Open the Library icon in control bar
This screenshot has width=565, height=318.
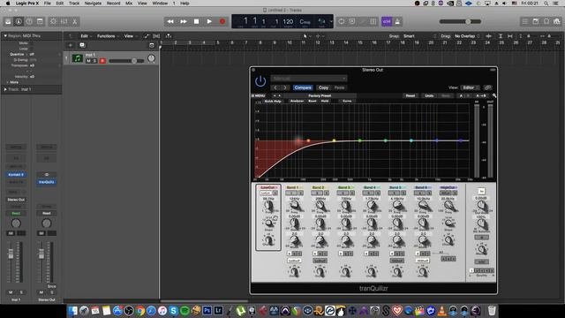click(8, 21)
